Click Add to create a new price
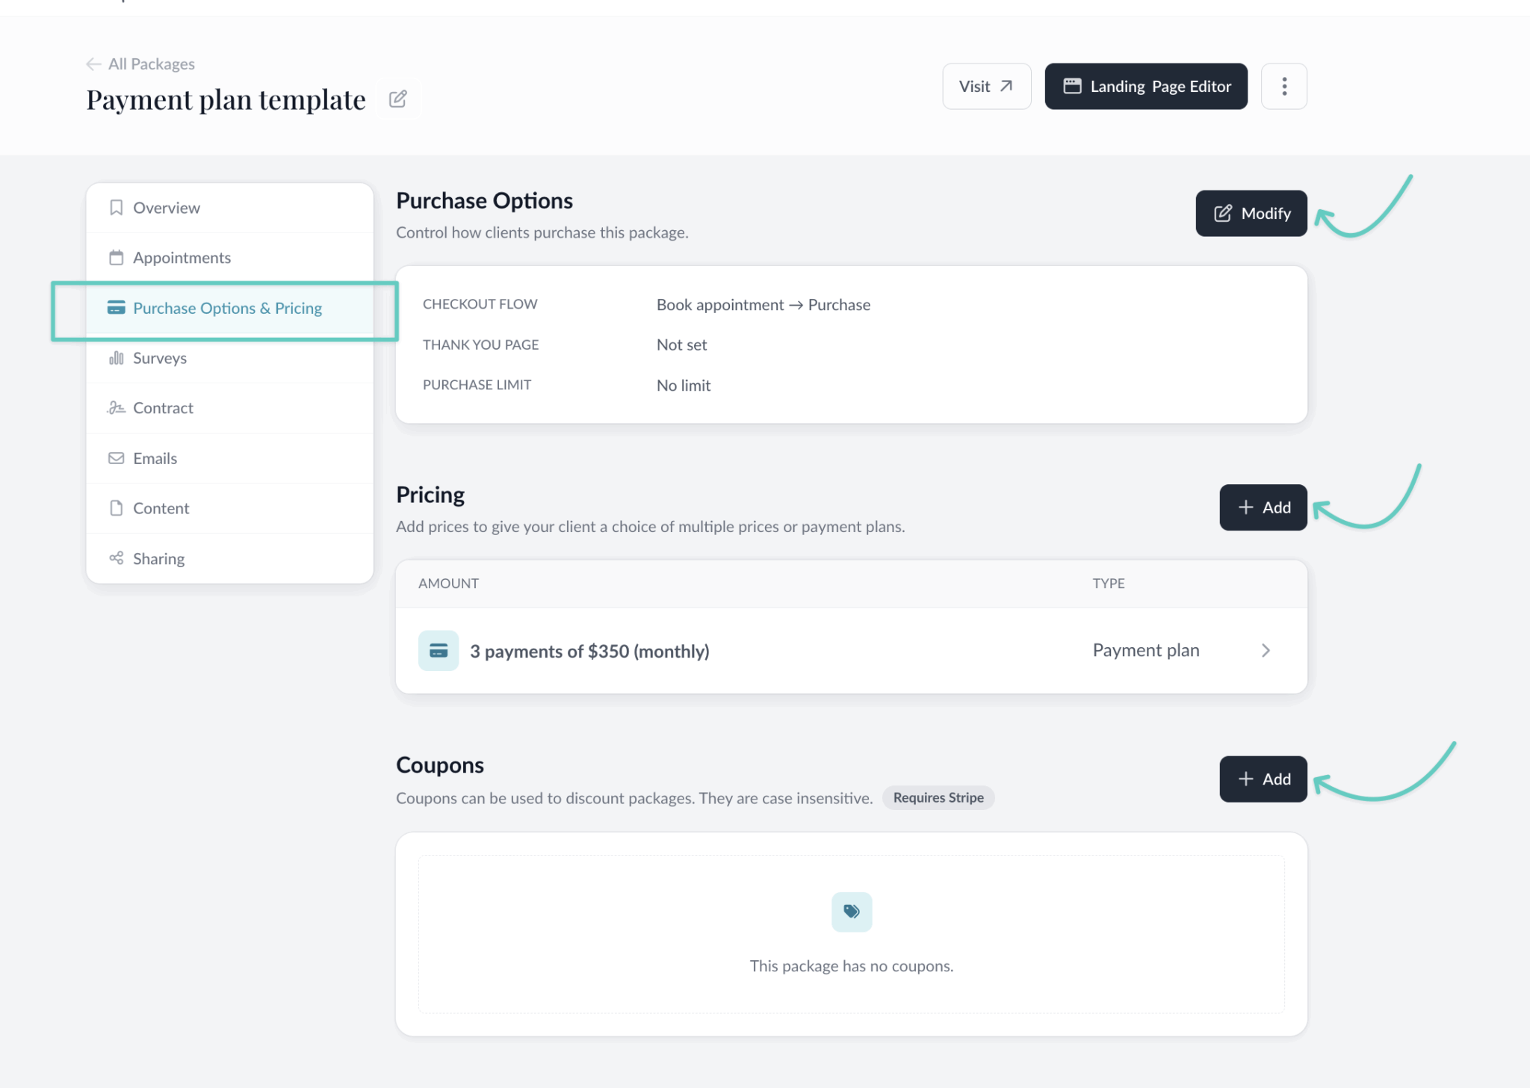Viewport: 1530px width, 1088px height. tap(1263, 507)
